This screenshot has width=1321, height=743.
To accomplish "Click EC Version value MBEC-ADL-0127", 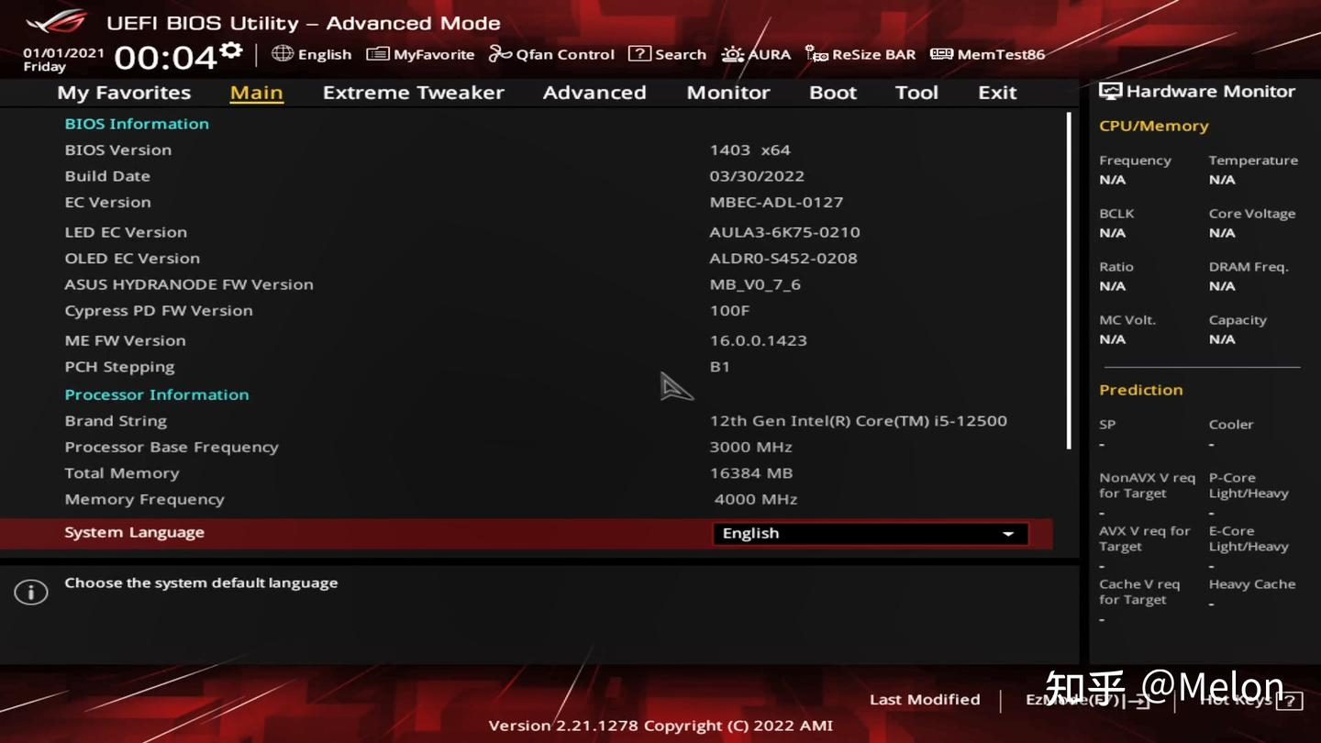I will pos(776,202).
